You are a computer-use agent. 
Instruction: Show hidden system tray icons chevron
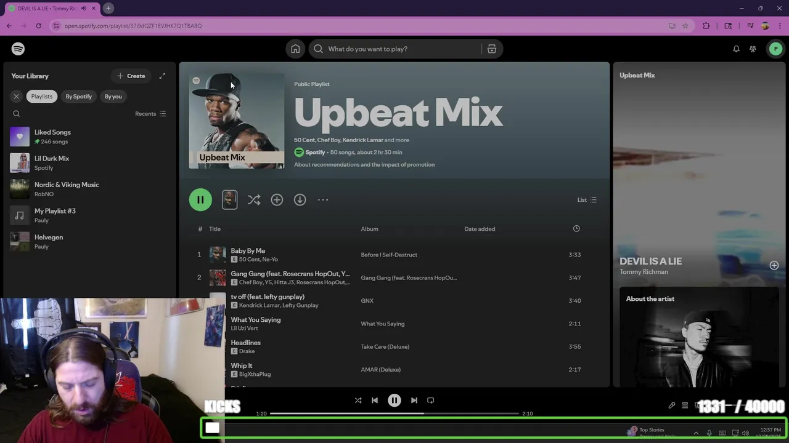pos(696,433)
